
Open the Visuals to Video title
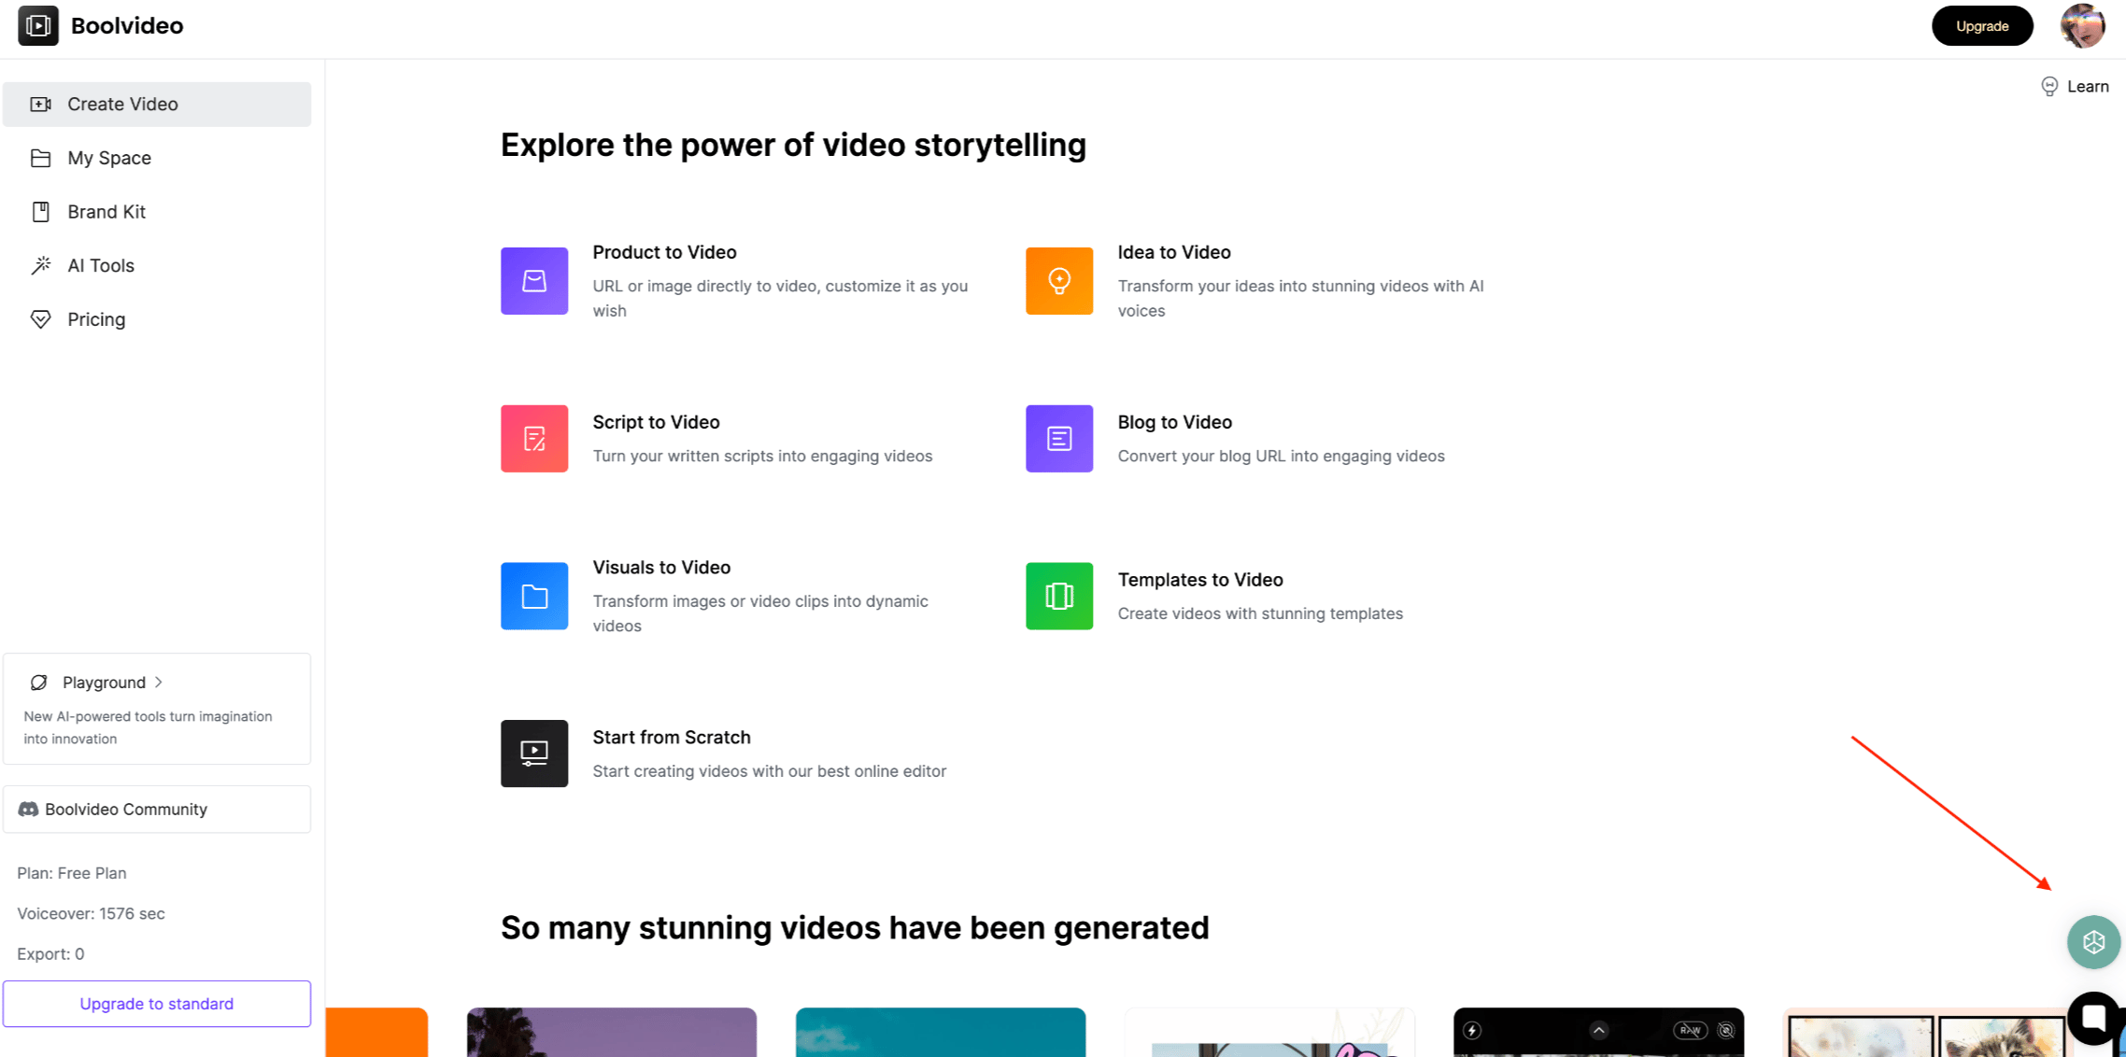(x=661, y=568)
